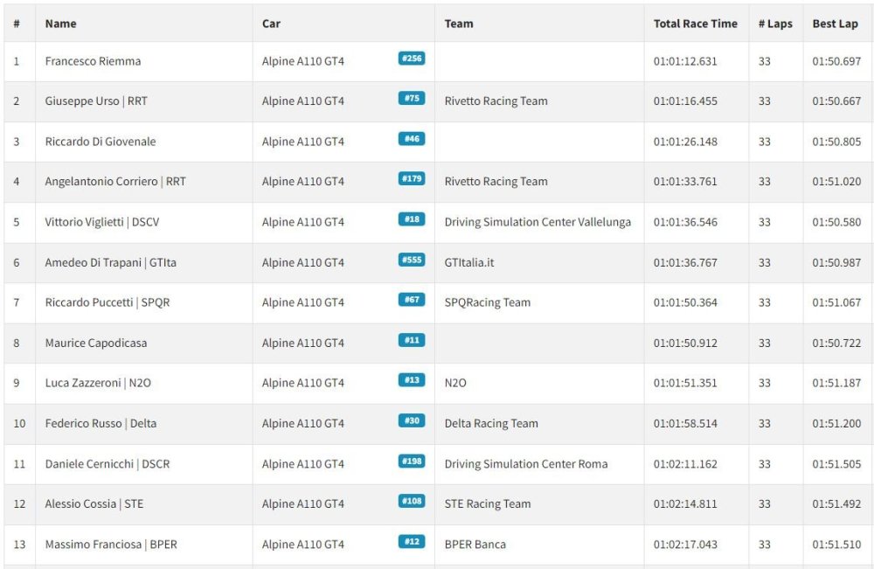Click the #18 car number badge
Image resolution: width=874 pixels, height=569 pixels.
click(x=412, y=219)
